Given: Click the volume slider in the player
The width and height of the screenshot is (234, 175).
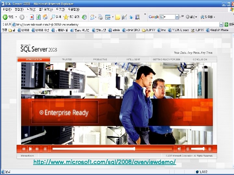Looking at the screenshot, I should point(199,149).
